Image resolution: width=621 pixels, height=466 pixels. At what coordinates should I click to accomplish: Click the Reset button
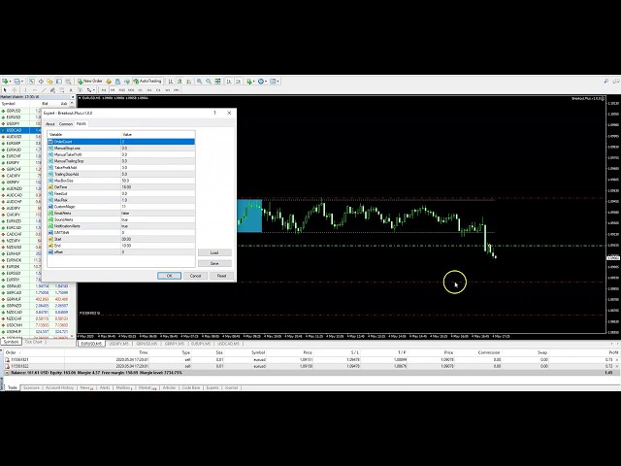coord(221,275)
